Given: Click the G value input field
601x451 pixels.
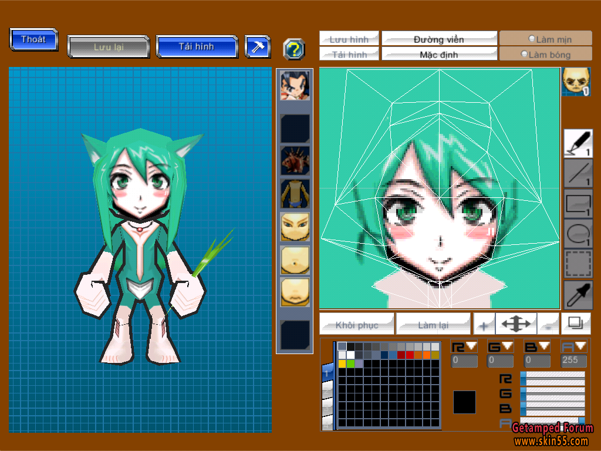Looking at the screenshot, I should point(500,361).
